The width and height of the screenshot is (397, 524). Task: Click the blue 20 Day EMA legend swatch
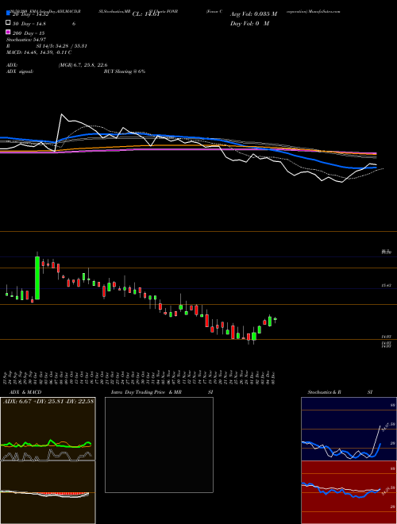[8, 13]
